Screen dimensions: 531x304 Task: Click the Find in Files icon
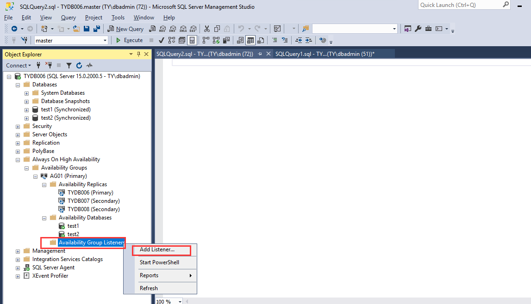(x=306, y=29)
